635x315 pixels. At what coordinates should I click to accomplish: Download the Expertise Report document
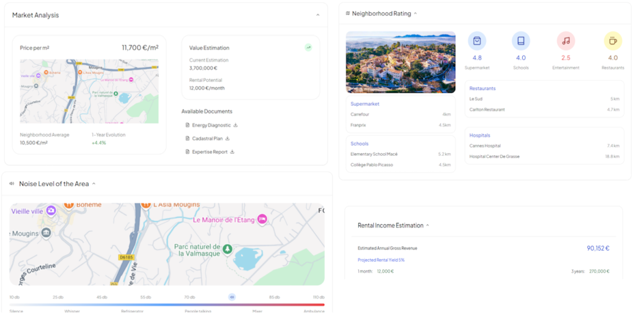click(232, 152)
